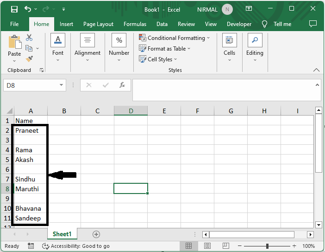Select column B header
The width and height of the screenshot is (325, 252).
(64, 111)
